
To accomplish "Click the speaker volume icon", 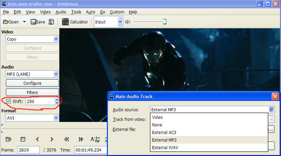I will coord(128,22).
